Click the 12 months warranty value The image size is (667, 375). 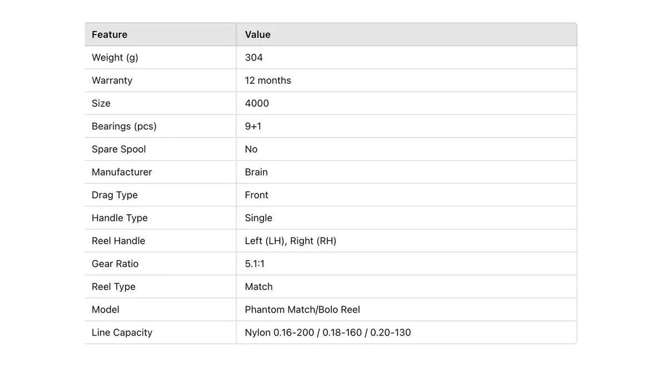(x=268, y=81)
